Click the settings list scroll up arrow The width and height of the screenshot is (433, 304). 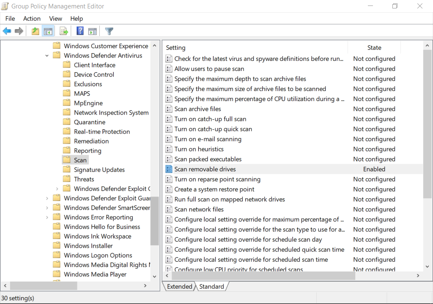point(427,45)
